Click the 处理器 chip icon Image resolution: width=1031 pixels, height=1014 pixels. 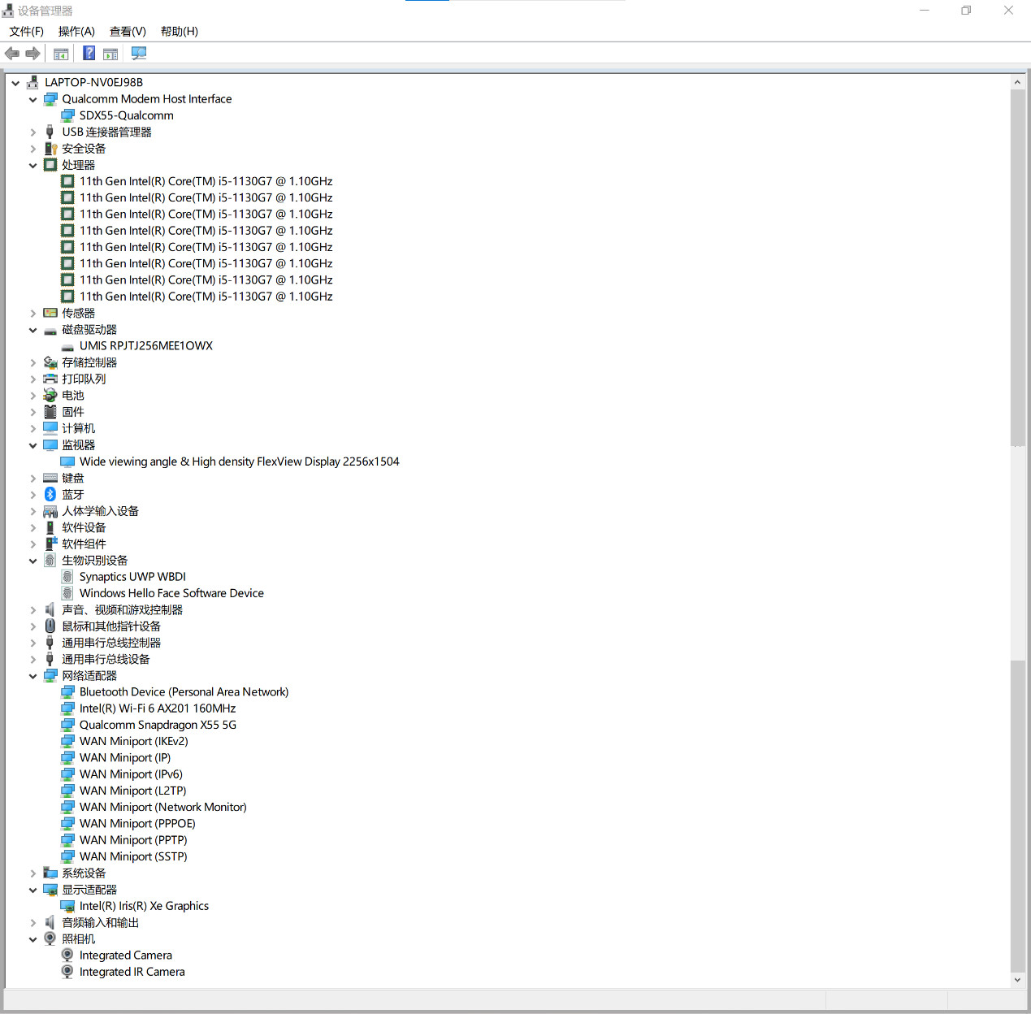[x=50, y=165]
